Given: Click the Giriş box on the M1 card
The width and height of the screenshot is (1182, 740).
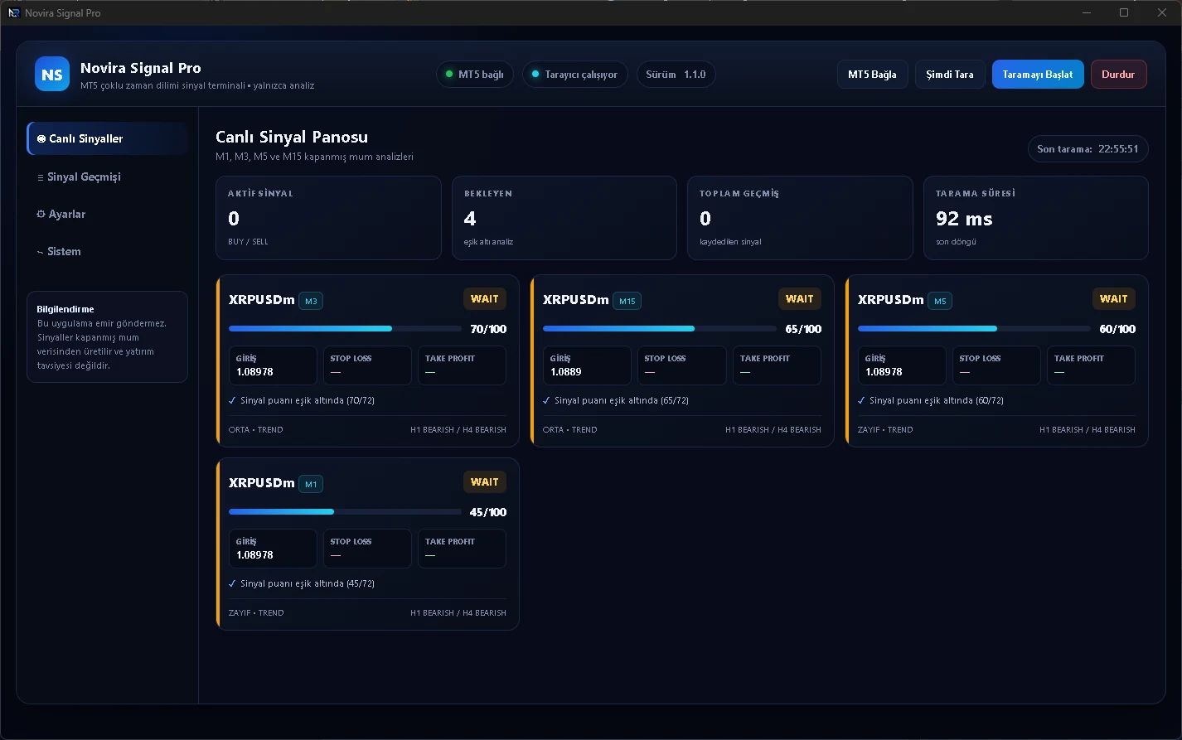Looking at the screenshot, I should [273, 549].
